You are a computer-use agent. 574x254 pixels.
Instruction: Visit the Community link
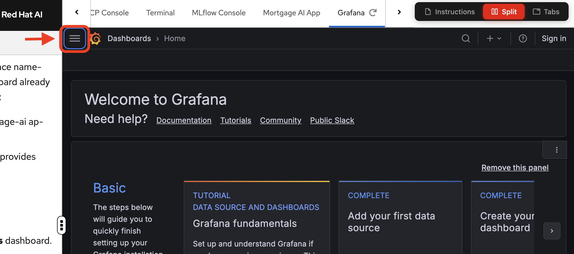tap(281, 120)
